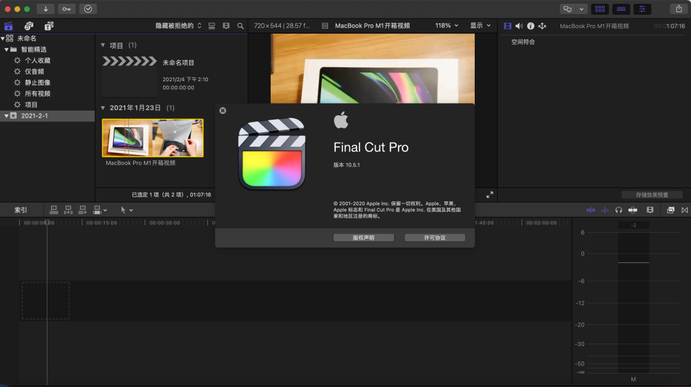This screenshot has height=387, width=691.
Task: Click the connect clip to storyline icon
Action: click(x=54, y=210)
